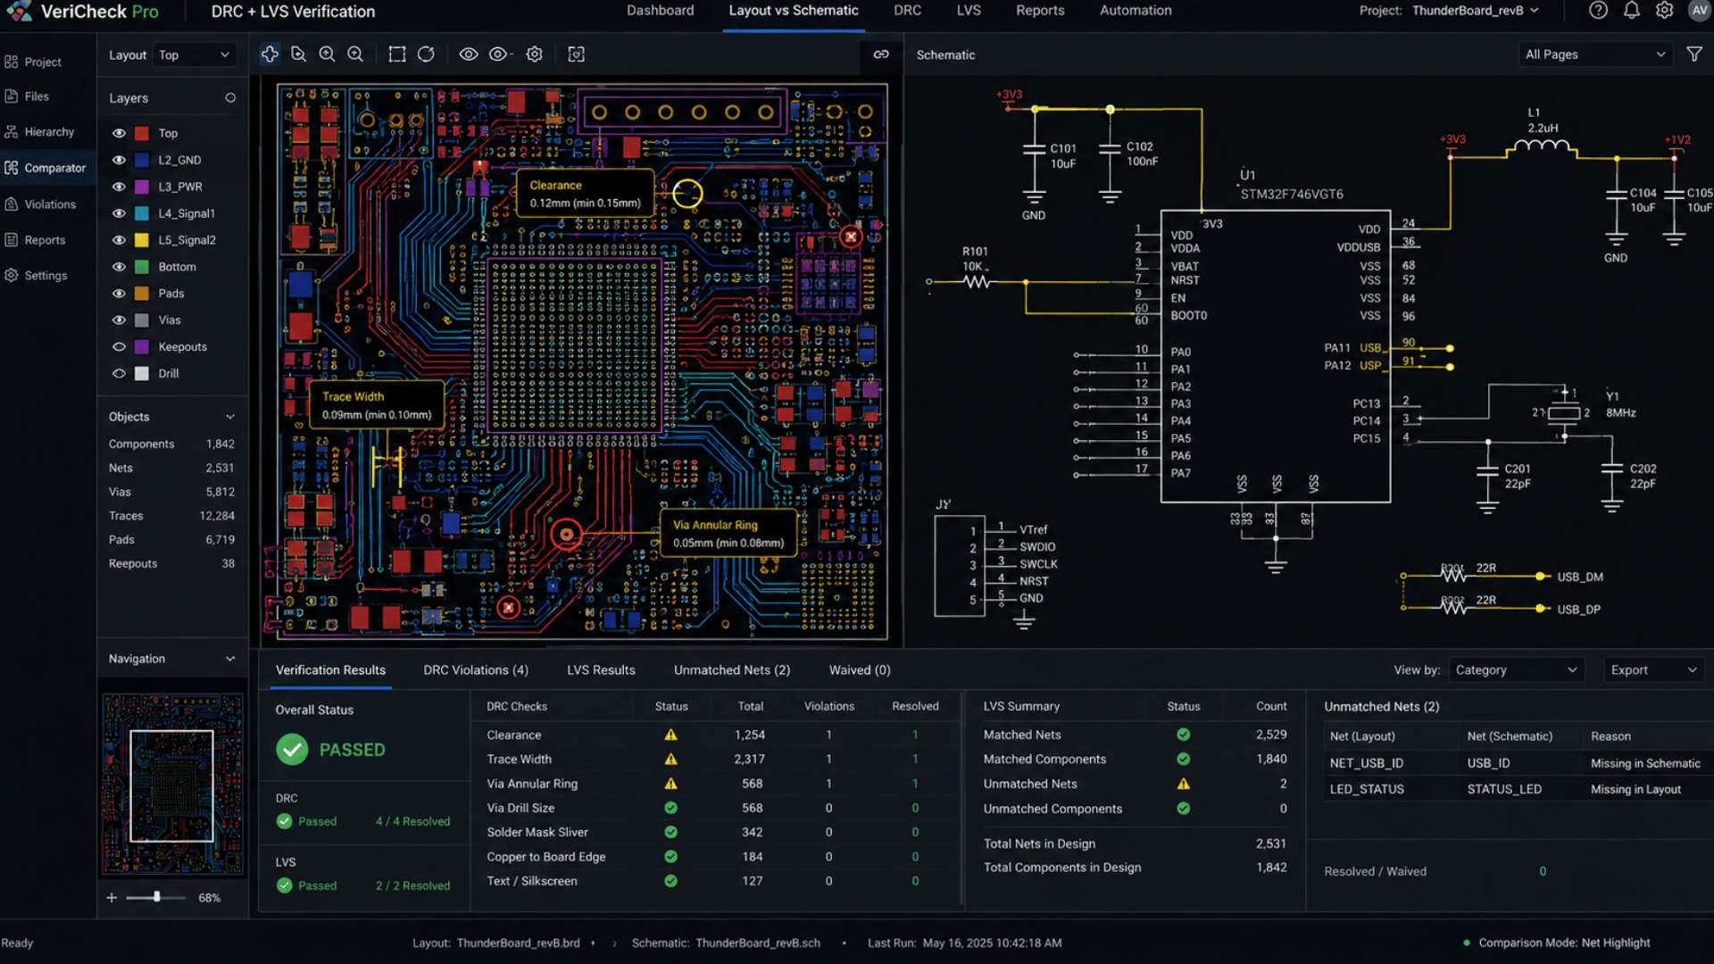Image resolution: width=1714 pixels, height=964 pixels.
Task: Switch to the LVS top tab
Action: click(969, 11)
